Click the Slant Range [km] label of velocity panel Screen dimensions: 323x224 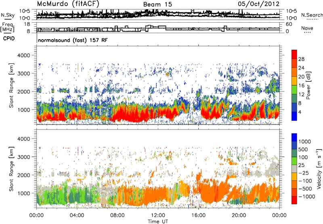pos(11,169)
